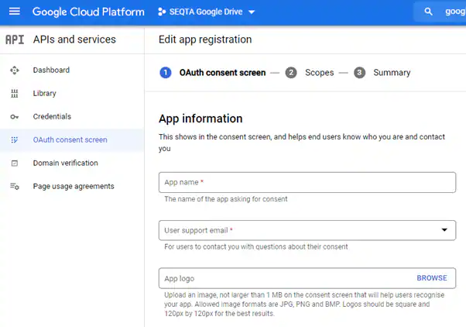
Task: Click the project hexagon icon beside SEQTA Google Drive
Action: (162, 12)
